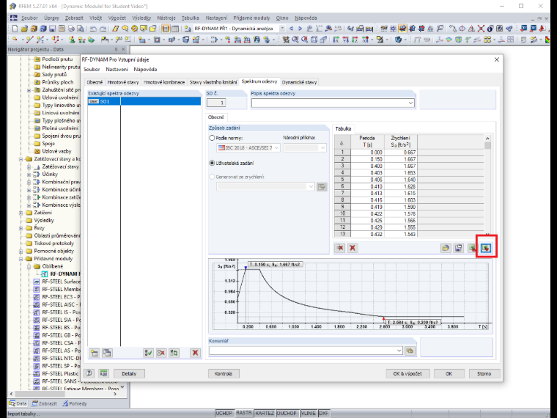Viewport: 557px width, 418px height.
Task: Click the SO č. number field
Action: pyautogui.click(x=216, y=103)
